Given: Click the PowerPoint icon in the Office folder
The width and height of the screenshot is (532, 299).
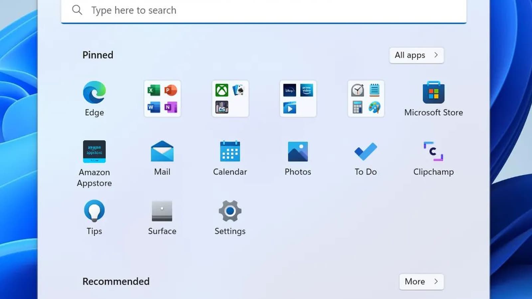Looking at the screenshot, I should 171,90.
